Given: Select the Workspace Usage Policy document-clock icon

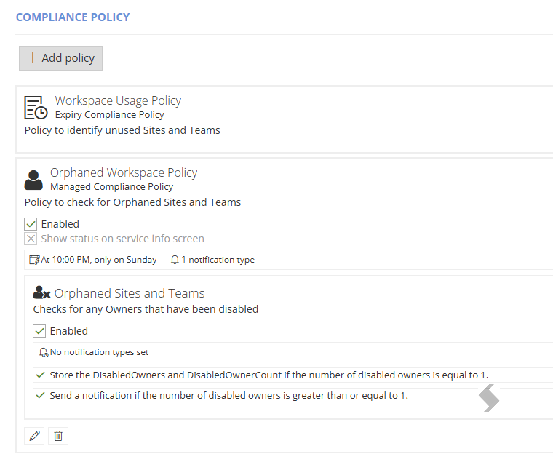Looking at the screenshot, I should (x=36, y=108).
